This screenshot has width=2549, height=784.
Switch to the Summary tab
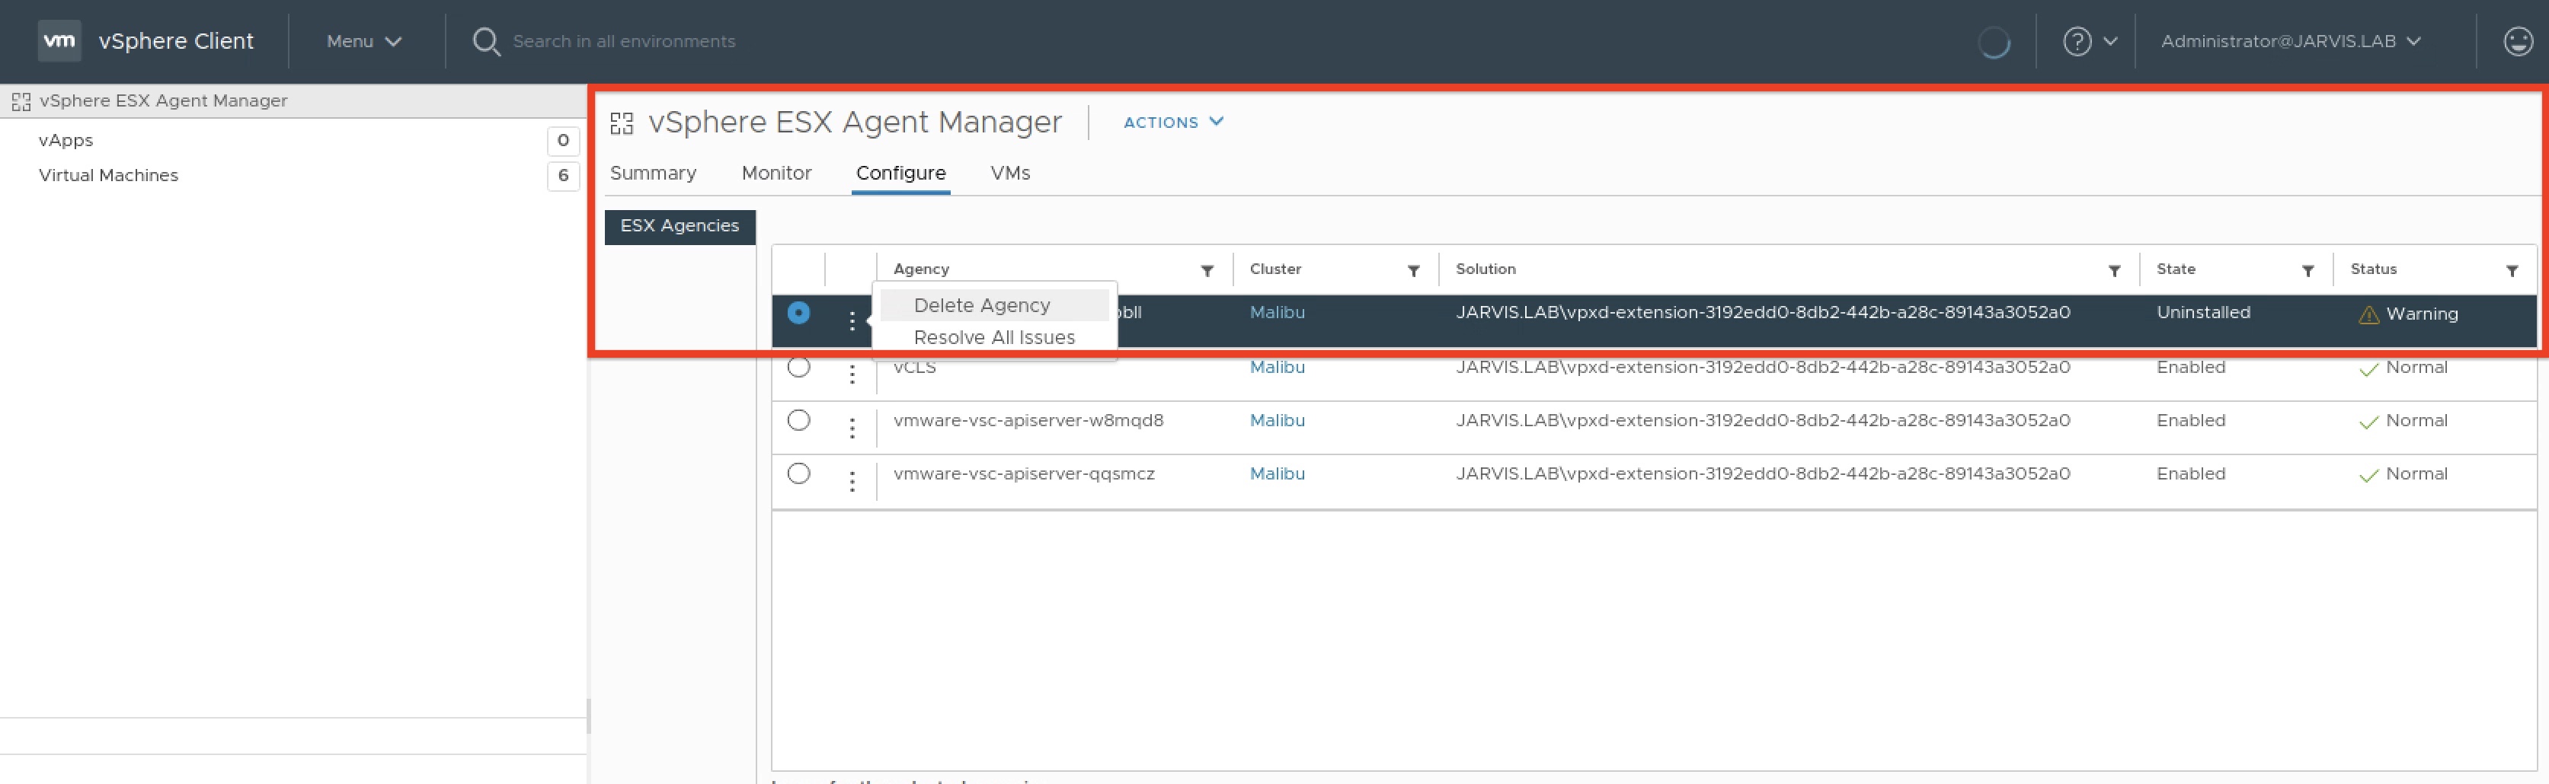653,173
